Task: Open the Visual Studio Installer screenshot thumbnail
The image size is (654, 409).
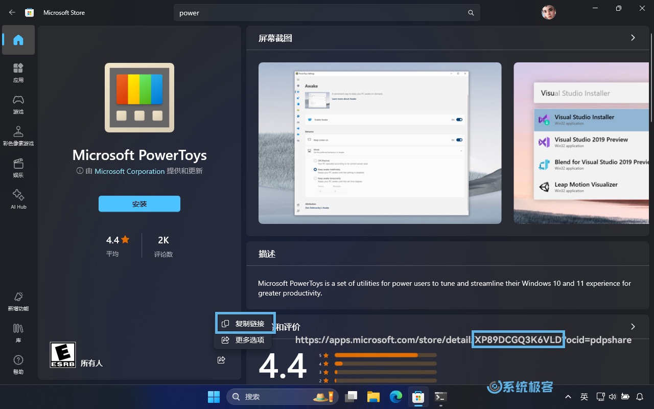Action: tap(581, 143)
